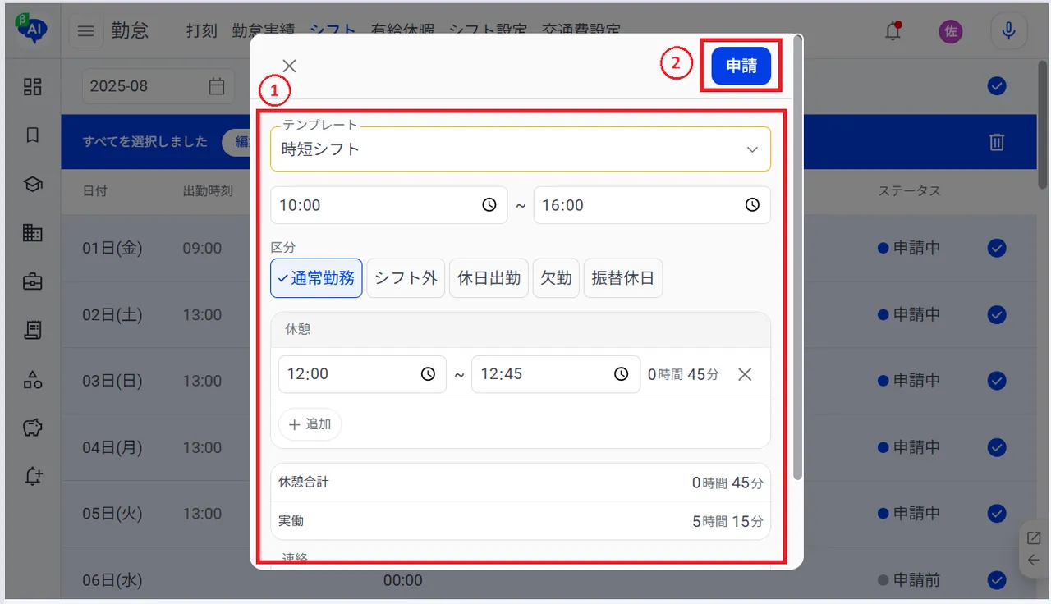The height and width of the screenshot is (604, 1051).
Task: Click the left-arrow collapse icon at right edge
Action: [x=1034, y=561]
